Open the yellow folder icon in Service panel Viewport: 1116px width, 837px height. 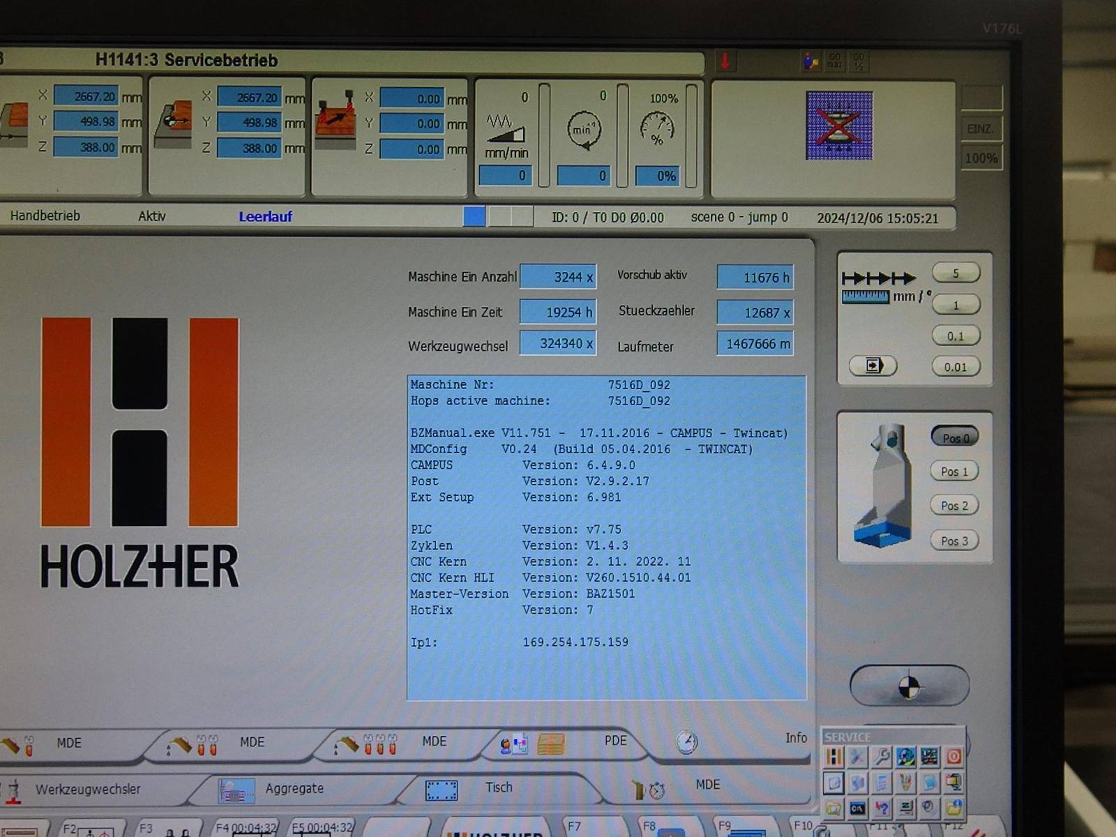point(834,808)
